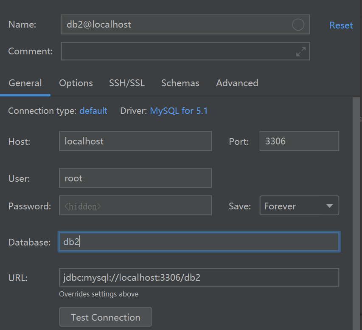Select the User field showing root

pos(135,178)
